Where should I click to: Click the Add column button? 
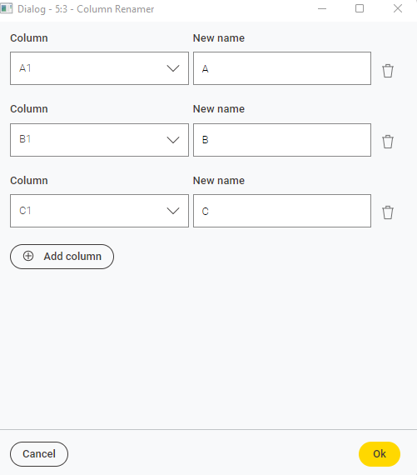[62, 257]
